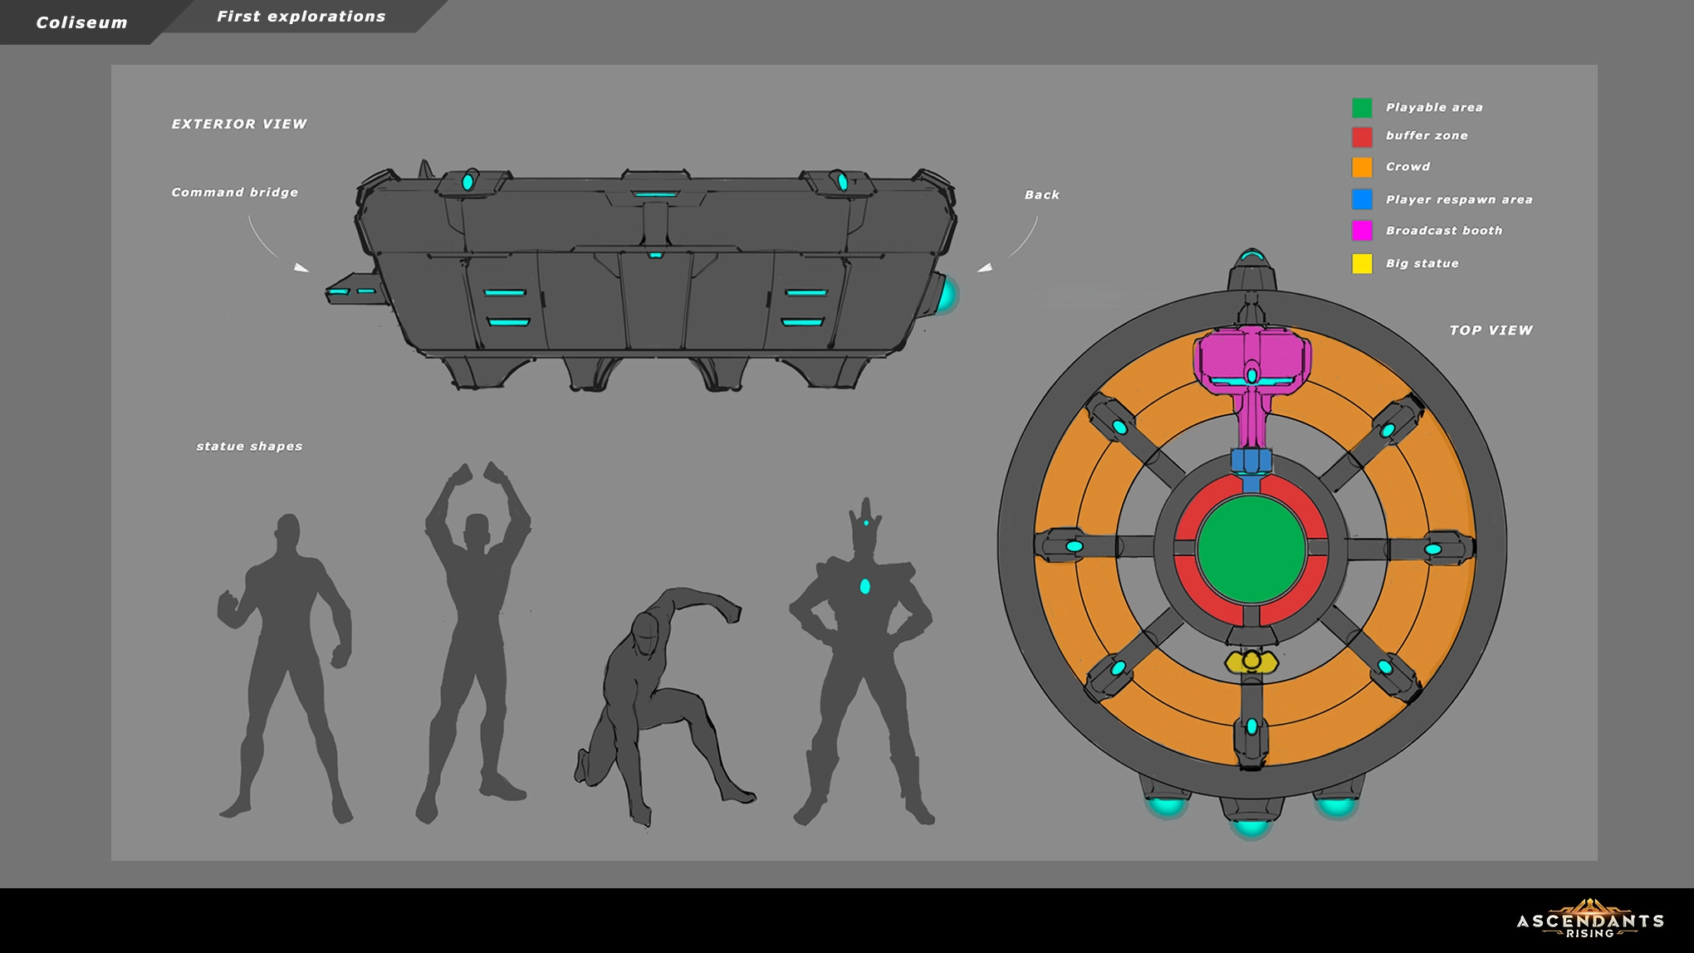Open the Coliseum tab
Screen dimensions: 1694x953
click(81, 22)
